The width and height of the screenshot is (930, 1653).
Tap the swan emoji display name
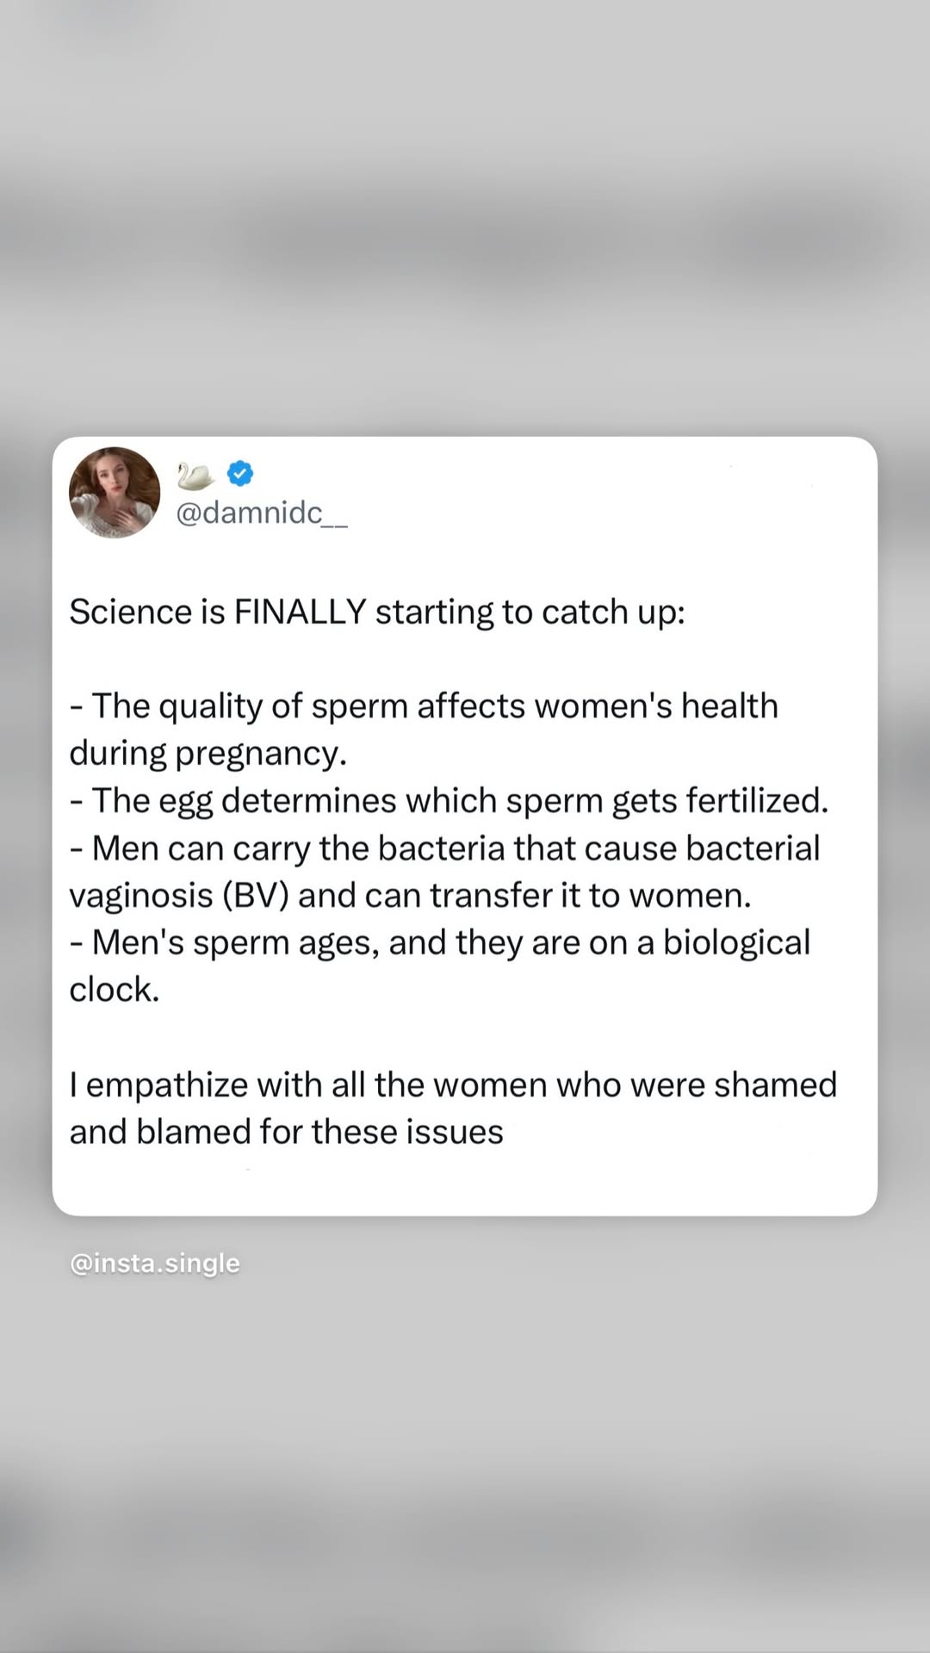tap(195, 475)
